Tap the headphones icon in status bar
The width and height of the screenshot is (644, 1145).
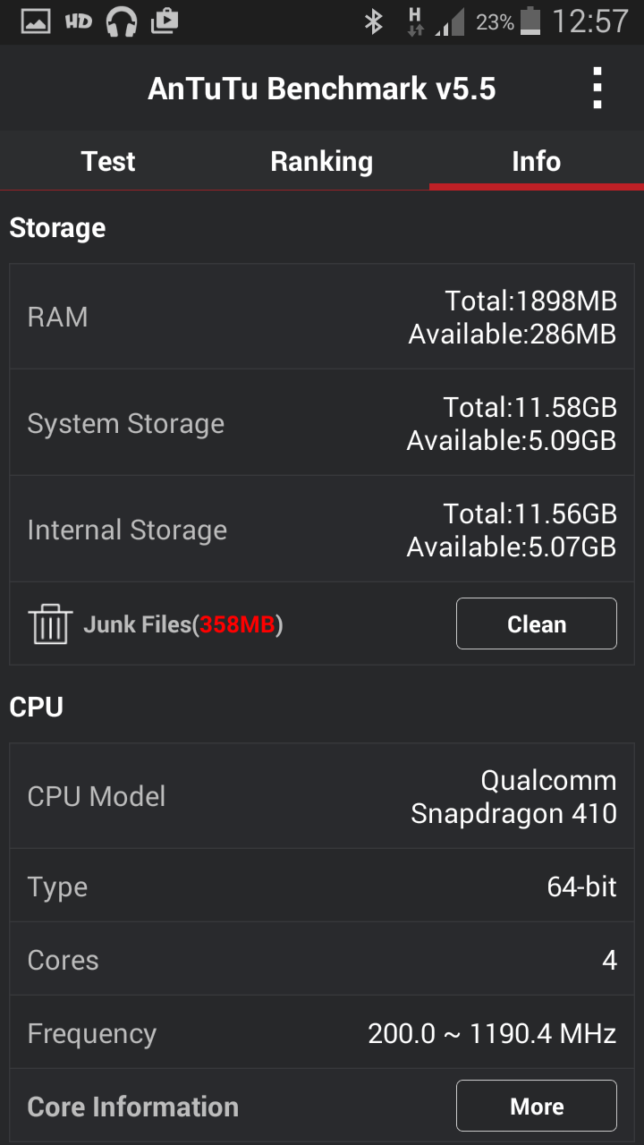121,21
